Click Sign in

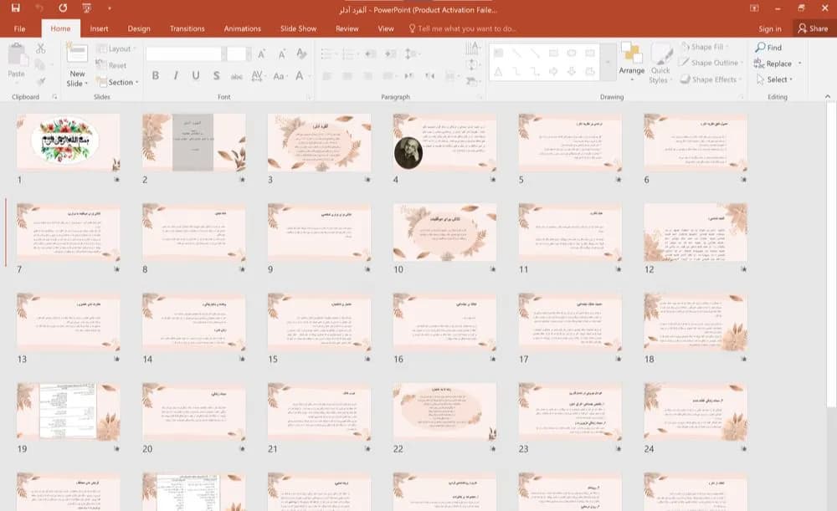point(770,28)
